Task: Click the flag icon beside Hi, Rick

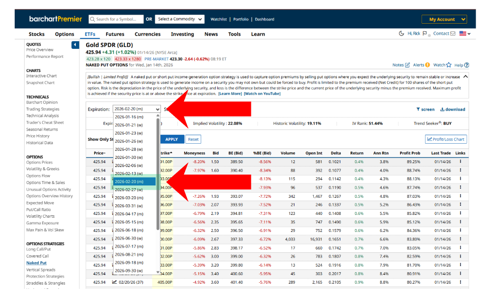Action: tap(425, 34)
